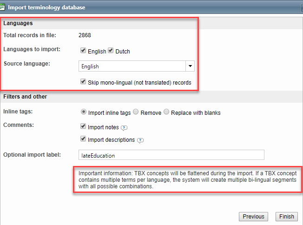Click the terminology database icon in title bar
Screen dimensions: 303x225
(3, 7)
